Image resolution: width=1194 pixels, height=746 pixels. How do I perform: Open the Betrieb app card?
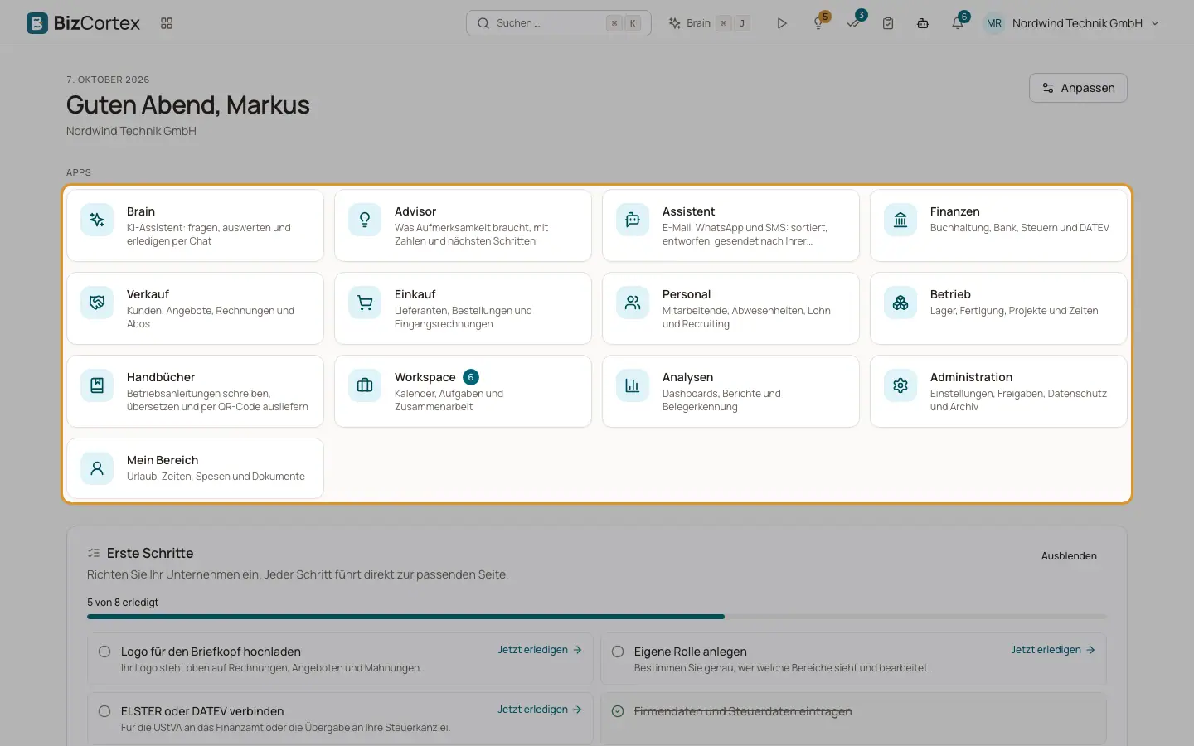[x=998, y=308]
